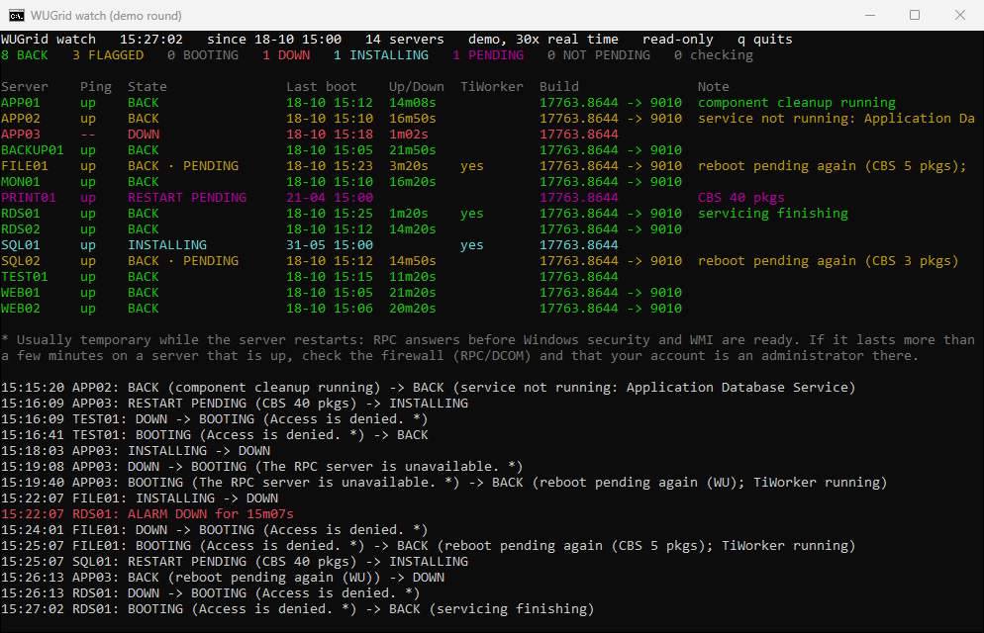The width and height of the screenshot is (984, 633).
Task: Click last boot '21-04 15:00' of PRINT01
Action: tap(330, 198)
